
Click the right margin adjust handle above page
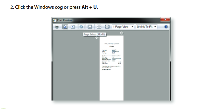tap(122, 33)
